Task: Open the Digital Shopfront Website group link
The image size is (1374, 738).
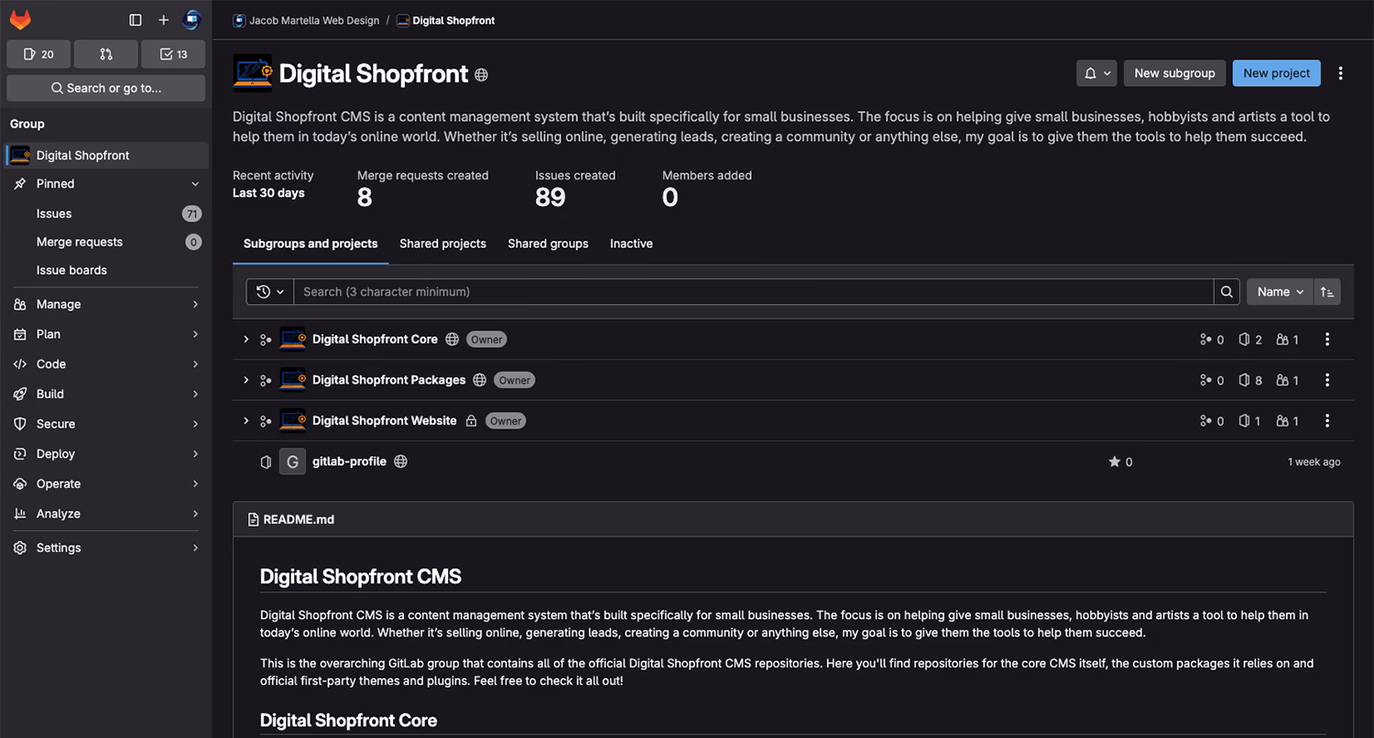Action: pyautogui.click(x=384, y=421)
